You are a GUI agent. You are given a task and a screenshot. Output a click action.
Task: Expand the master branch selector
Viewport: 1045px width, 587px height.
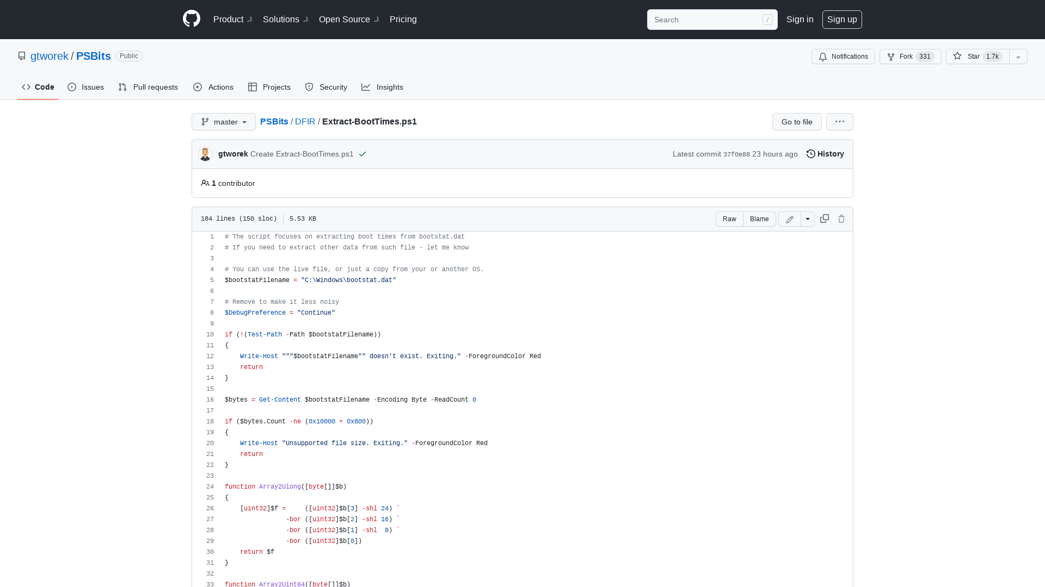(223, 122)
